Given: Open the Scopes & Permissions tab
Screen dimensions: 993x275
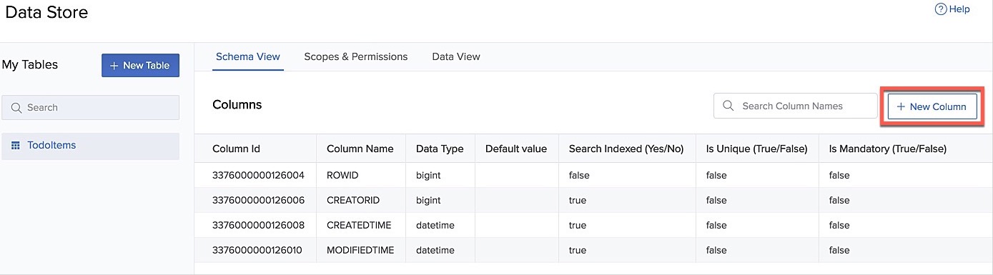Looking at the screenshot, I should click(355, 56).
